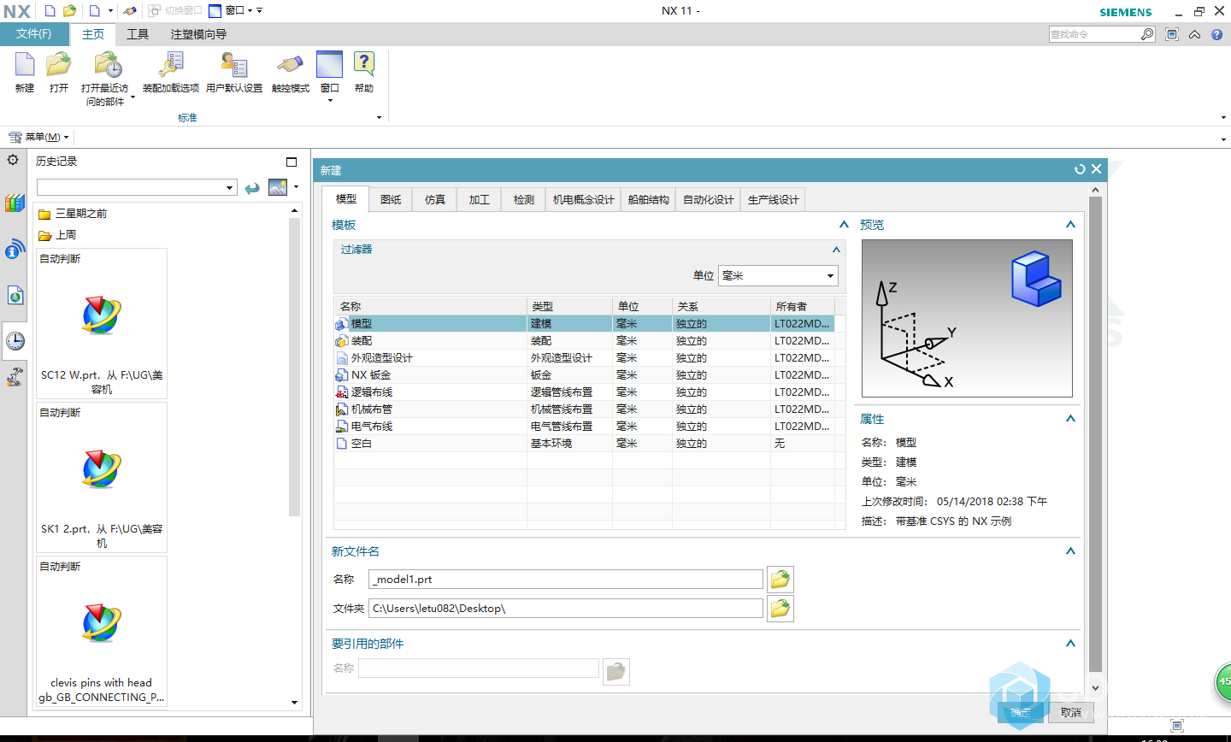Click the 所有者 column header
1231x742 pixels.
click(802, 306)
